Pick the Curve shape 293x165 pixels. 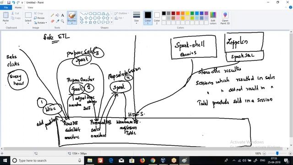[86, 14]
